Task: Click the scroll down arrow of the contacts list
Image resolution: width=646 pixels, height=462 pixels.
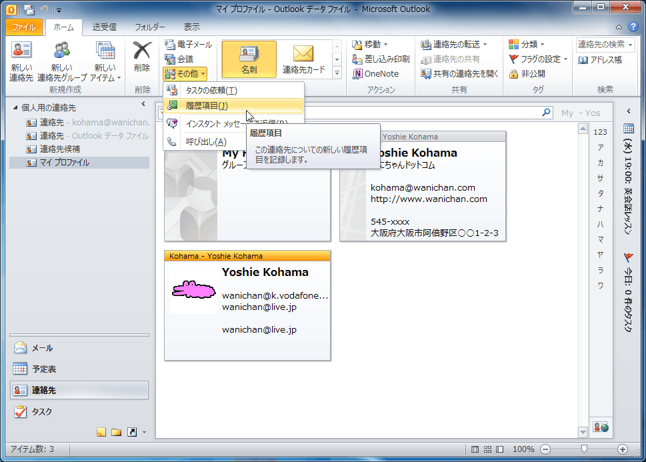Action: (x=583, y=432)
